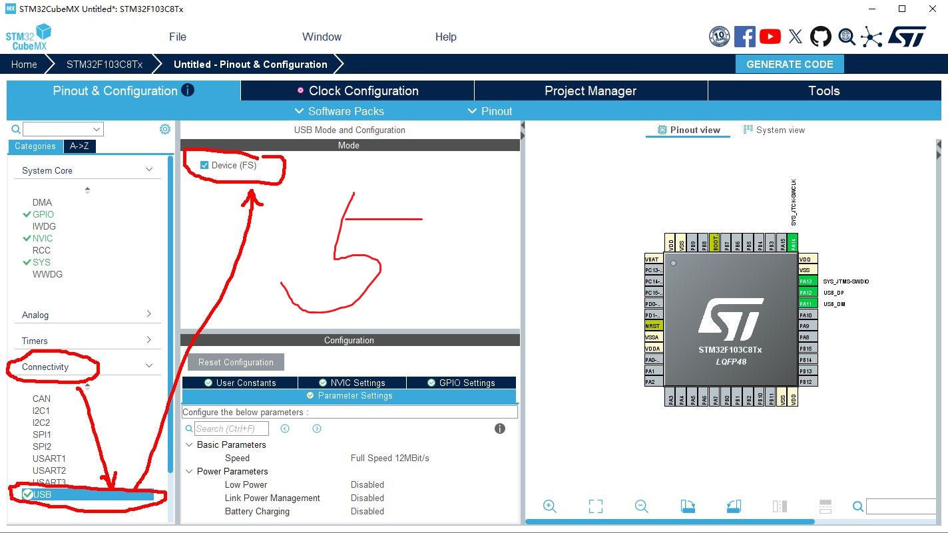The width and height of the screenshot is (948, 533).
Task: Collapse Power Parameters group
Action: (189, 471)
